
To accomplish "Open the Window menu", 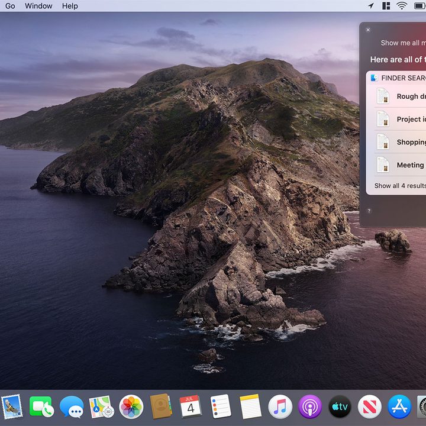I will [38, 6].
